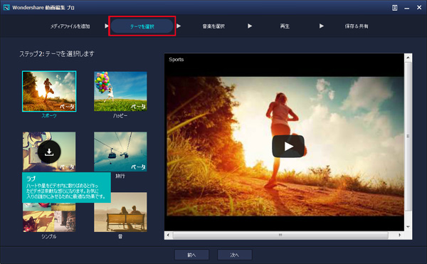Click the スポーツ theme label
This screenshot has height=264, width=427.
(x=49, y=116)
